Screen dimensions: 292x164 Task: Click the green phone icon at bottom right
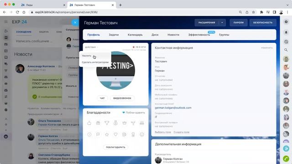[286, 159]
